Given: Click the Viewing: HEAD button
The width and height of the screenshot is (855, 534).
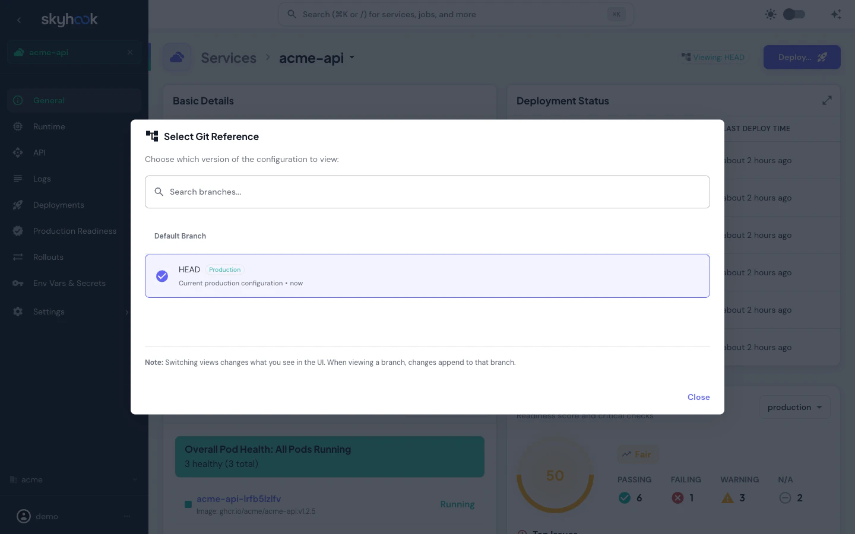Looking at the screenshot, I should 713,58.
